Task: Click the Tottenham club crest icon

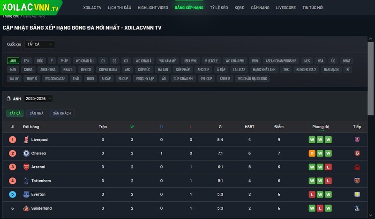Action: point(26,181)
